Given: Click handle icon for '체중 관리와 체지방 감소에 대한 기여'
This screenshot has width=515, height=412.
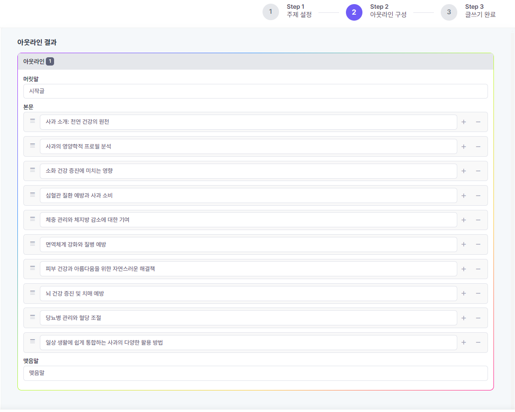Looking at the screenshot, I should pos(33,219).
